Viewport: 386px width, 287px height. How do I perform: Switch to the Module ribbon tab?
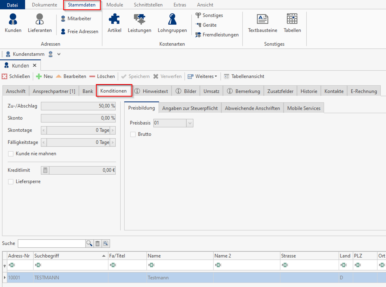click(x=115, y=5)
